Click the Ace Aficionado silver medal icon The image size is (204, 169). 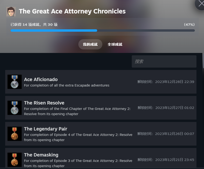[x=15, y=82]
